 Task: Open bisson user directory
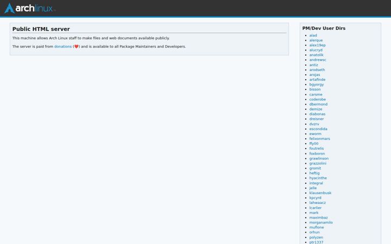point(315,89)
